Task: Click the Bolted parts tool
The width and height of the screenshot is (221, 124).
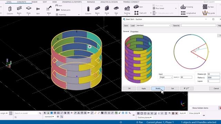Action: [x=63, y=10]
